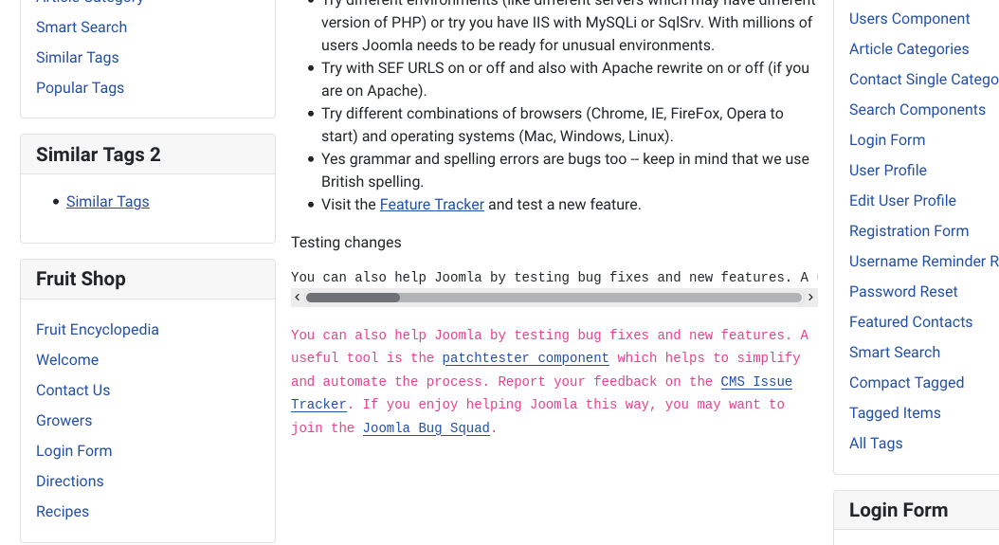
Task: Open Login Form link under Fruit Shop
Action: click(x=74, y=450)
